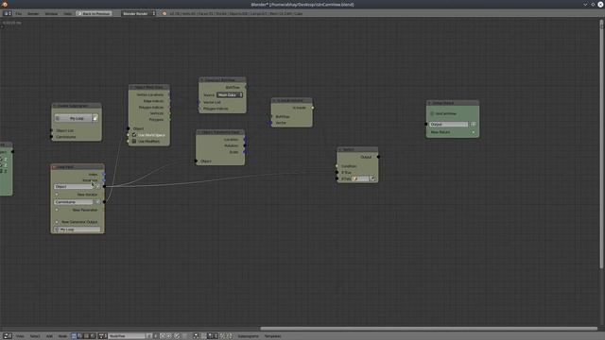Viewport: 605px width, 340px height.
Task: Collapse the Switch node
Action: pyautogui.click(x=340, y=149)
